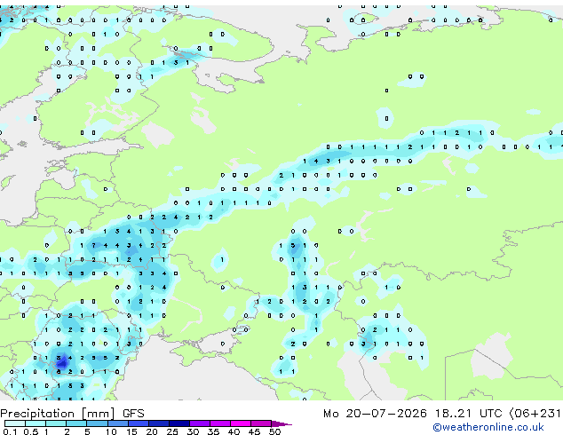Click the "10" legend value
Screen dimensions: 563x435
click(111, 431)
